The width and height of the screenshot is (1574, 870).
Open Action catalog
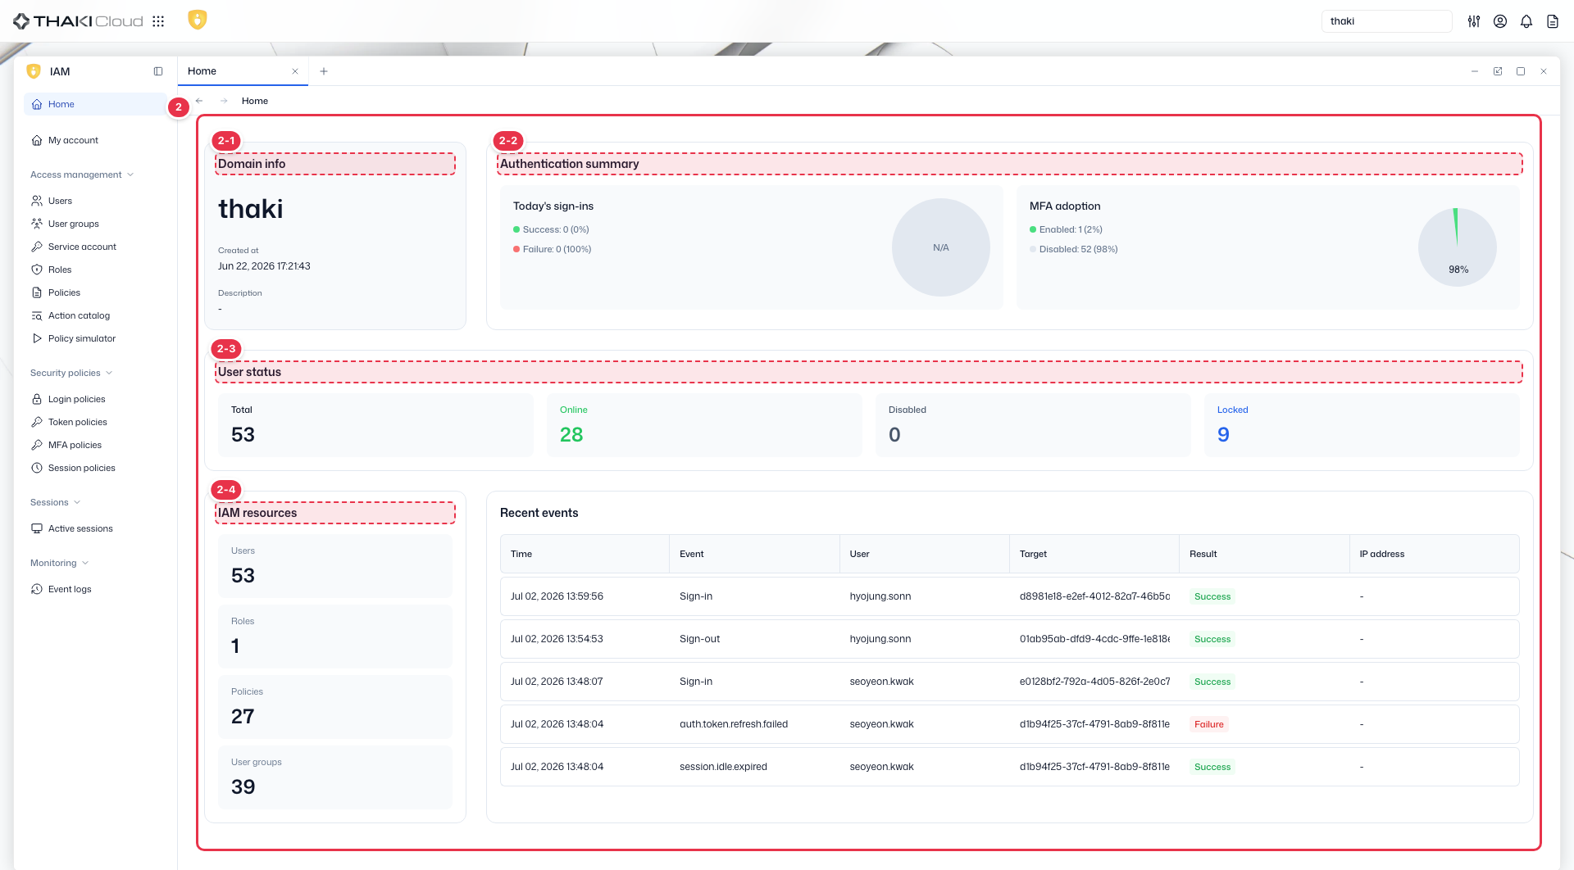[x=95, y=315]
